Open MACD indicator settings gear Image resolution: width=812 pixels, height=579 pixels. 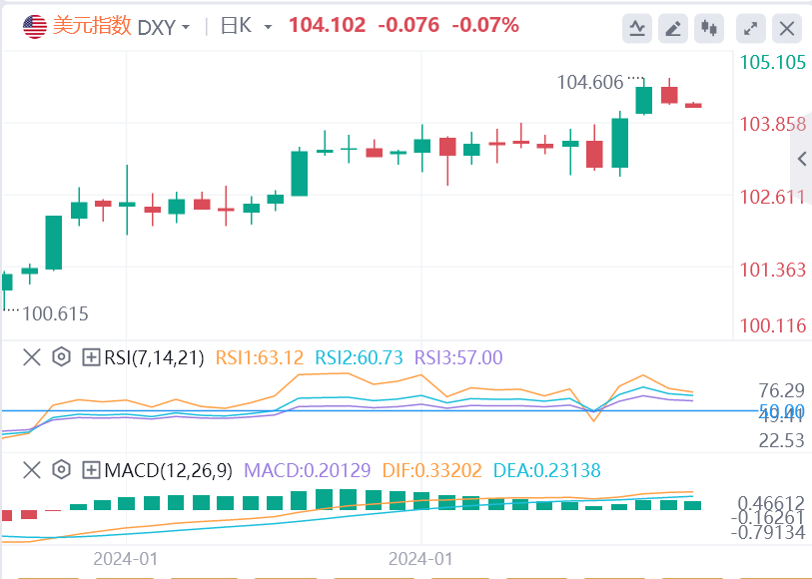[61, 470]
